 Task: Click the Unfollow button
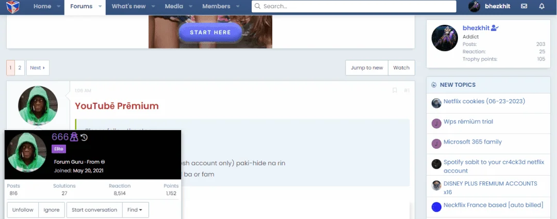click(23, 210)
